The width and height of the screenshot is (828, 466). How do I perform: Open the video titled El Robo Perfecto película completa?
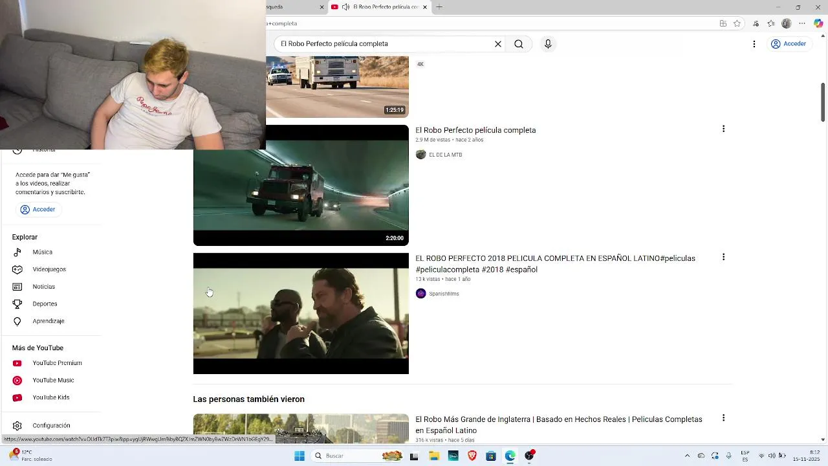click(x=475, y=130)
